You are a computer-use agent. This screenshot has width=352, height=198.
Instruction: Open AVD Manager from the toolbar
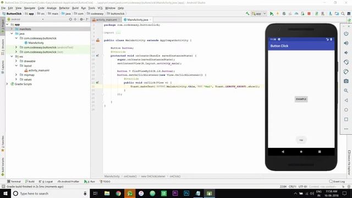click(x=323, y=14)
